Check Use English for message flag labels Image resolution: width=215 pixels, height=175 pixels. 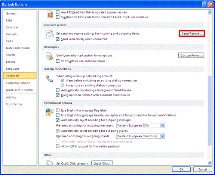coord(58,110)
